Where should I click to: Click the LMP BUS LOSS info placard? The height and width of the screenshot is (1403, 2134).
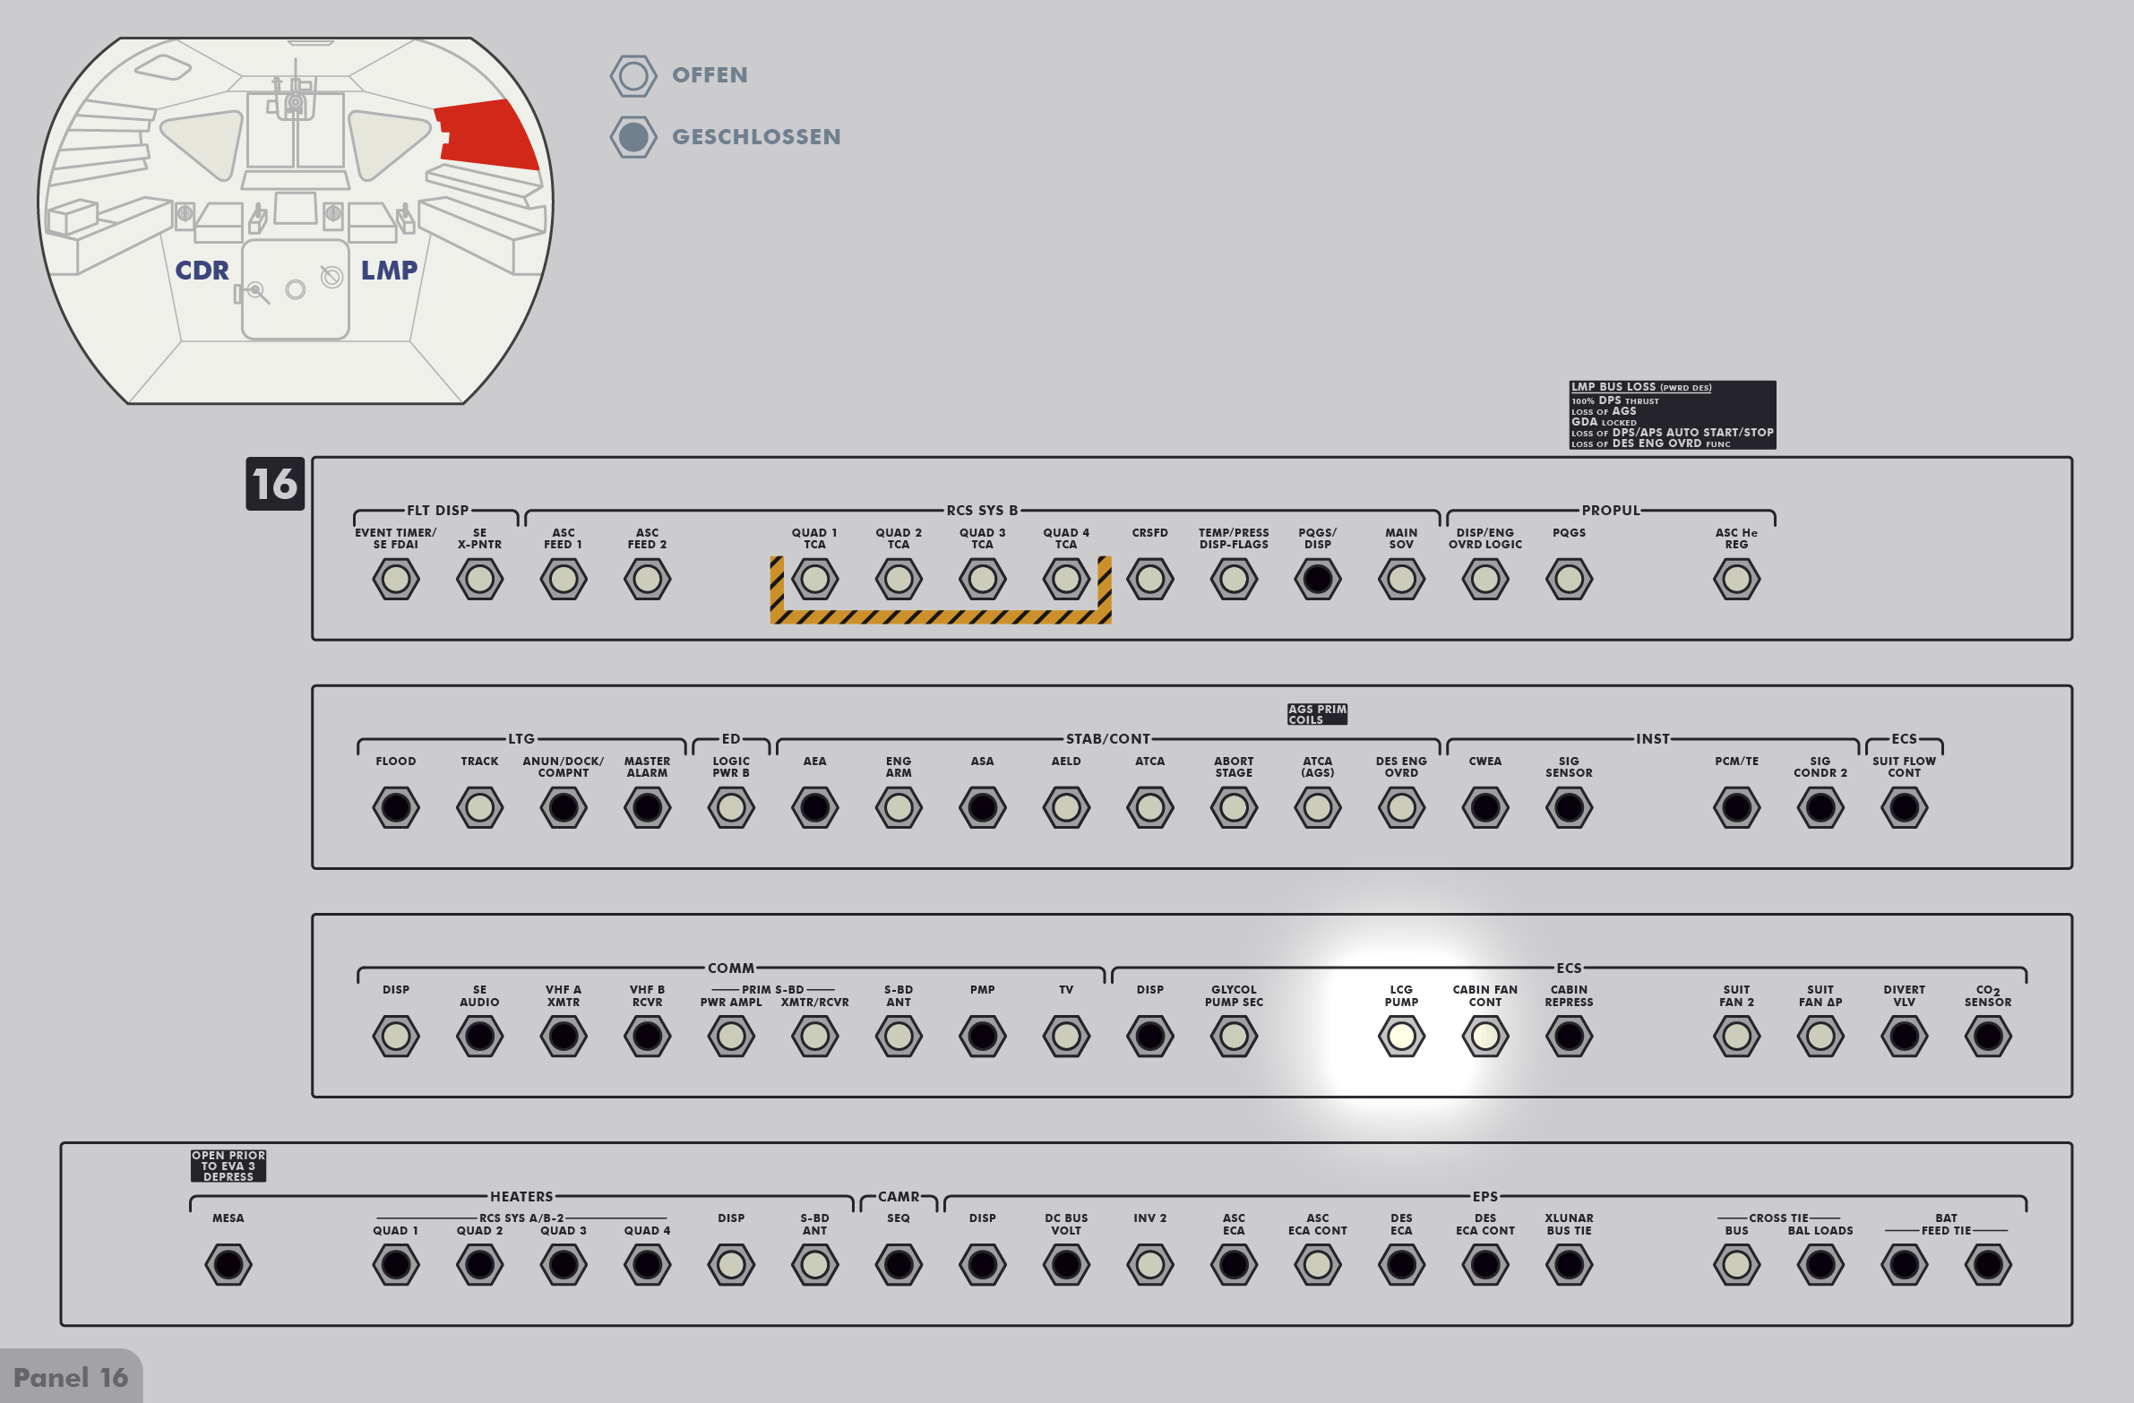[x=1672, y=415]
